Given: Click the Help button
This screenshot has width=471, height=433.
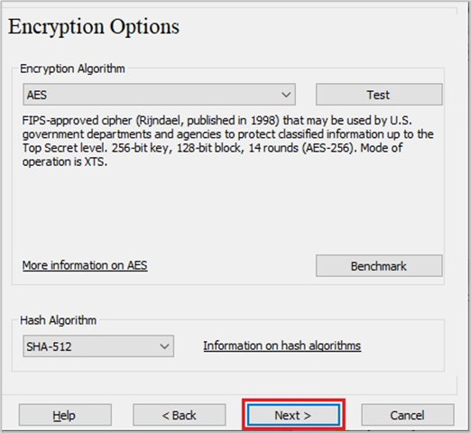Looking at the screenshot, I should pos(65,415).
